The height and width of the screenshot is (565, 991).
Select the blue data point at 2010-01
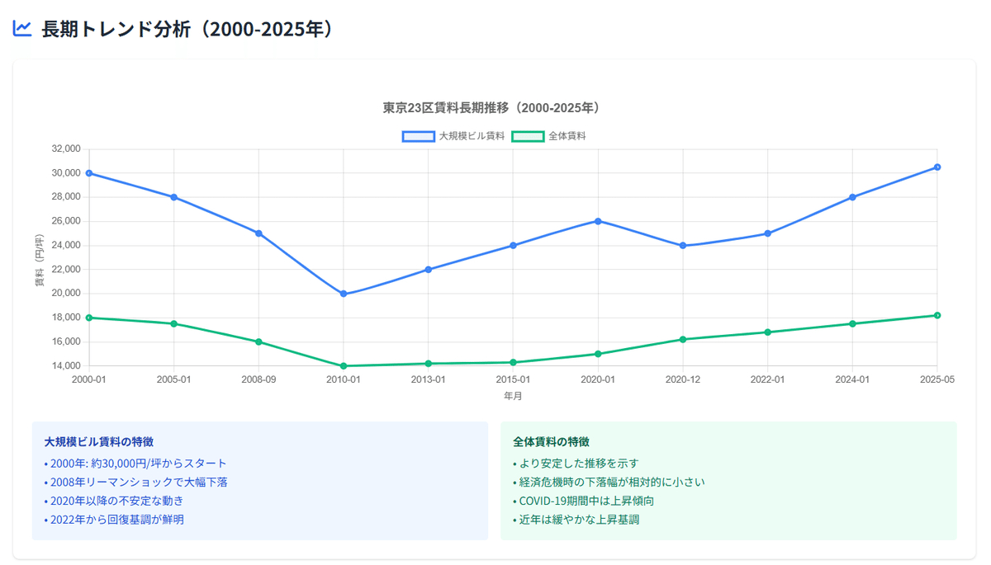[x=344, y=294]
